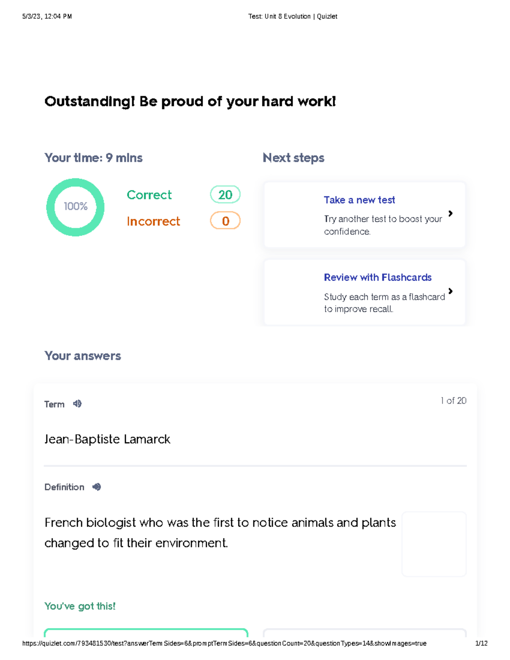
Task: Click the Your time: 9 mins heading
Action: pos(94,158)
